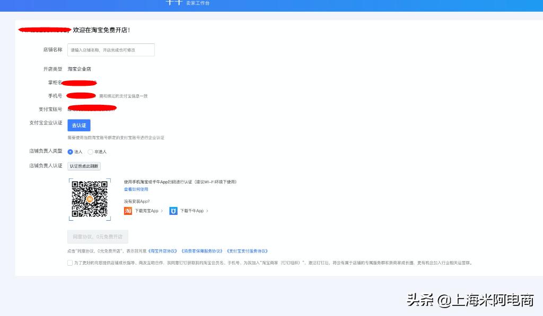Open the 淘宝开店协议 agreement link
The width and height of the screenshot is (543, 316).
[163, 251]
